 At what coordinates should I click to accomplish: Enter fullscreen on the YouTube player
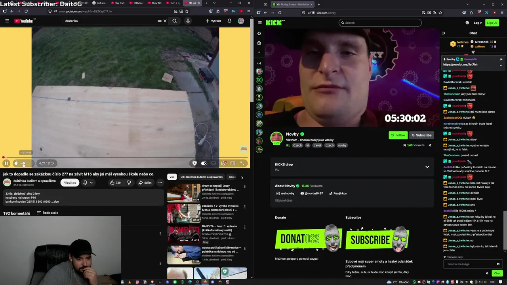pos(242,163)
